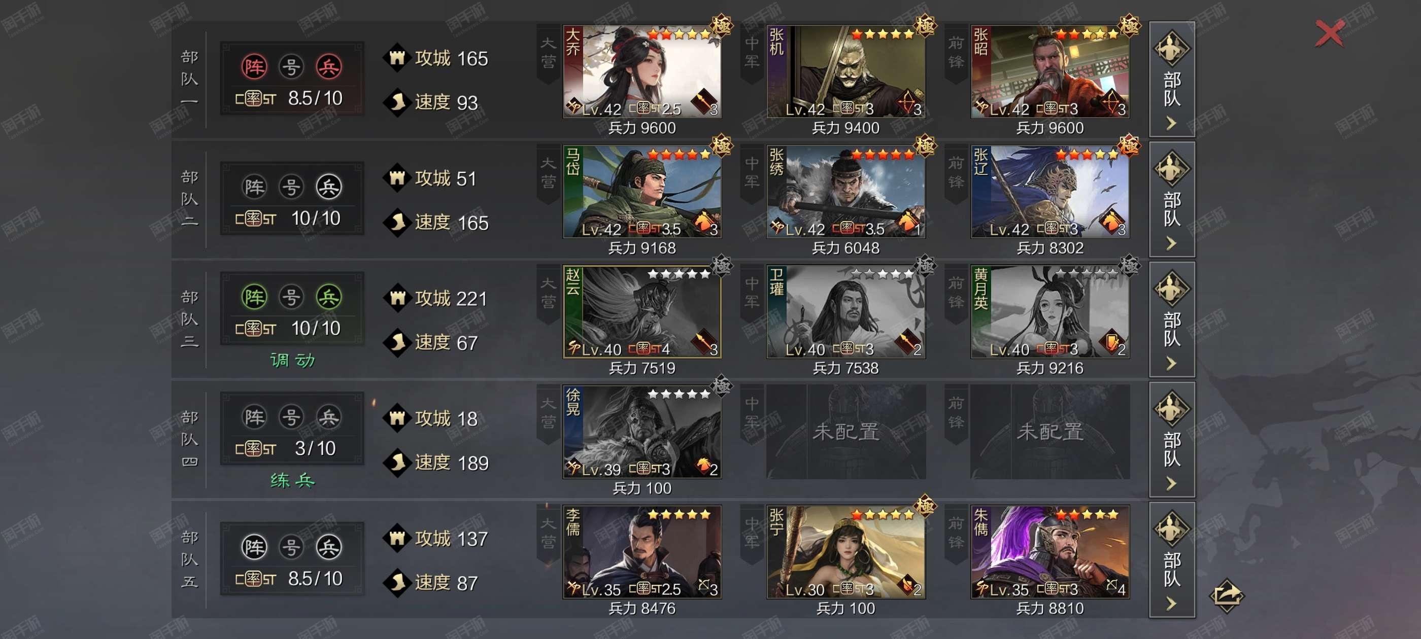Click the 阵 icon in 部队五
1421x639 pixels.
pyautogui.click(x=254, y=547)
